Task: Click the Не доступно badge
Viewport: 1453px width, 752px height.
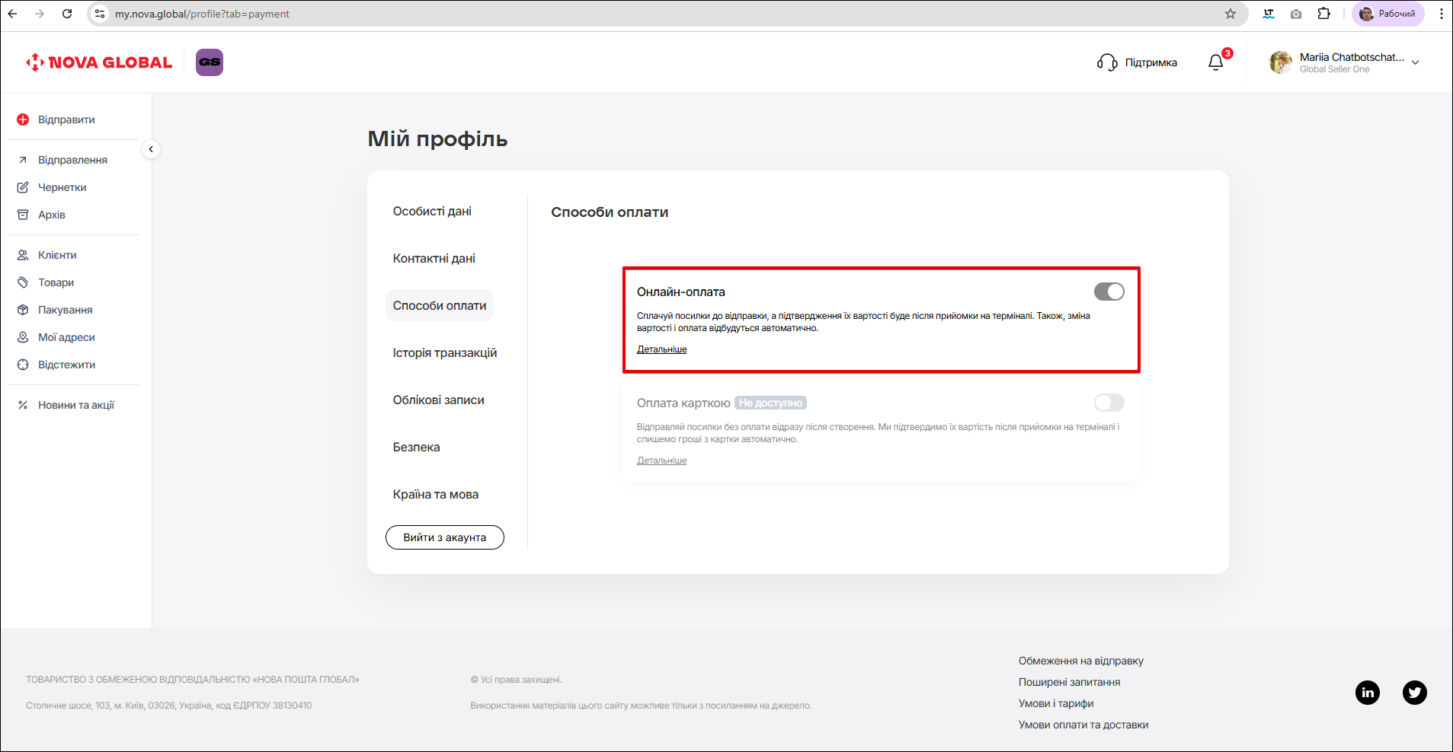Action: [770, 403]
